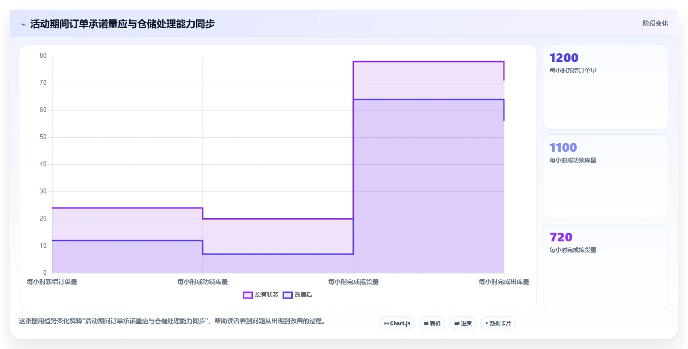This screenshot has height=349, width=688.
Task: Click the 阶段变化 label in header
Action: pyautogui.click(x=655, y=24)
